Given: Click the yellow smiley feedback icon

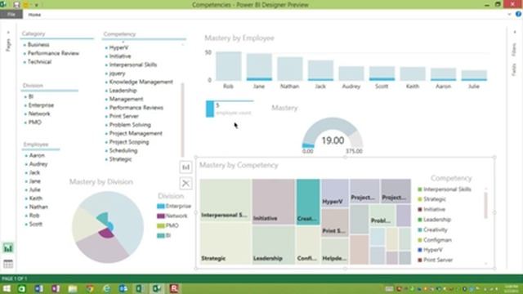Looking at the screenshot, I should point(26,5).
